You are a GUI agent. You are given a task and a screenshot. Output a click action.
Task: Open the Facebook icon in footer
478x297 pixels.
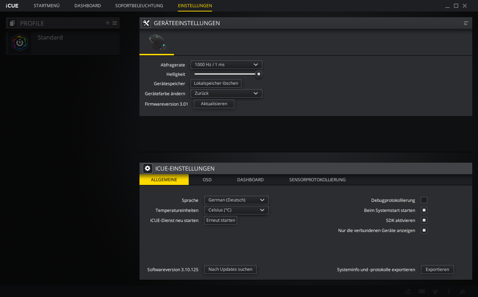[x=449, y=292]
